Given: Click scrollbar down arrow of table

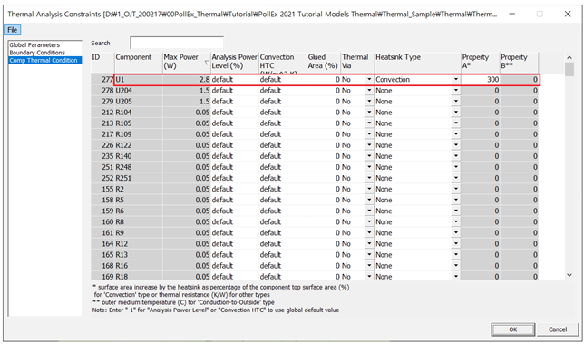Looking at the screenshot, I should pyautogui.click(x=569, y=275).
